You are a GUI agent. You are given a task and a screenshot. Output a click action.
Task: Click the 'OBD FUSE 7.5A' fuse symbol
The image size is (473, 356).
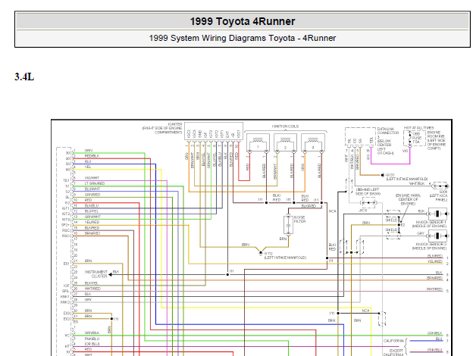[414, 138]
